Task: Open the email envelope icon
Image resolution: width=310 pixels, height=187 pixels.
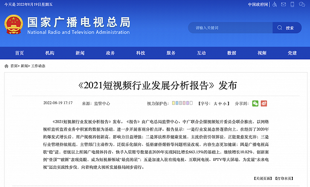Action: click(x=284, y=4)
